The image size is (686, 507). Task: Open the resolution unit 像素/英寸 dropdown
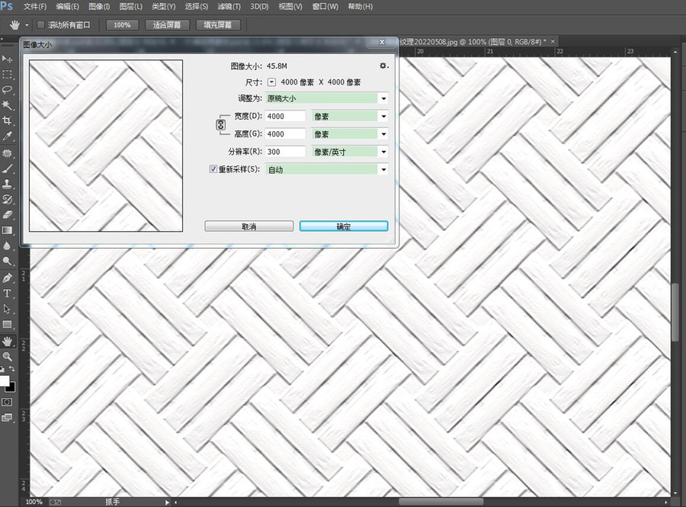pyautogui.click(x=350, y=152)
